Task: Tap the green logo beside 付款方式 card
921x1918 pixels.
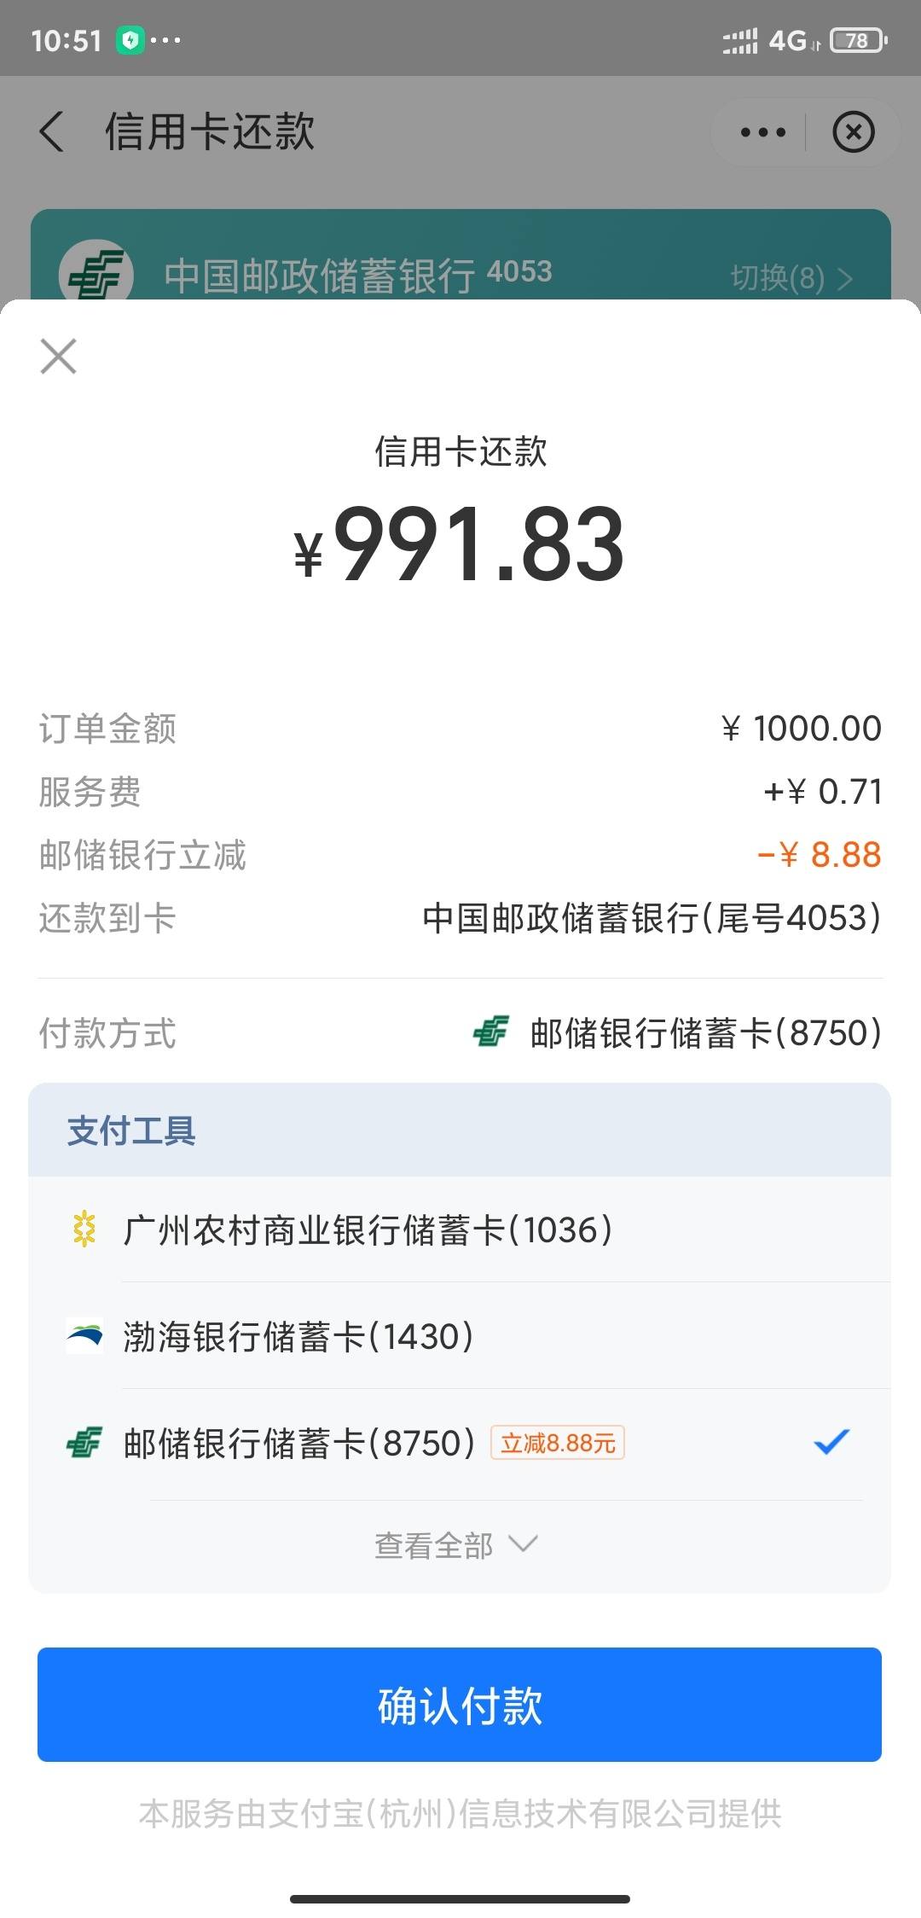Action: pos(491,1032)
